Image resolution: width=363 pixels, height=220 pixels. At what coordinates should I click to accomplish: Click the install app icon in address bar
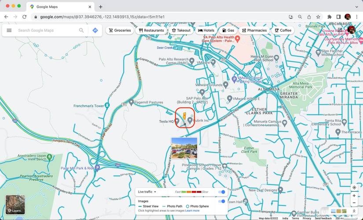(291, 17)
